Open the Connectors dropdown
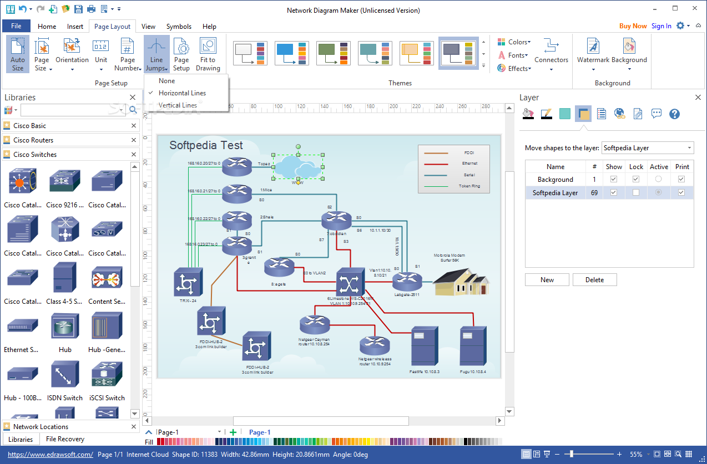This screenshot has height=464, width=707. tap(551, 54)
